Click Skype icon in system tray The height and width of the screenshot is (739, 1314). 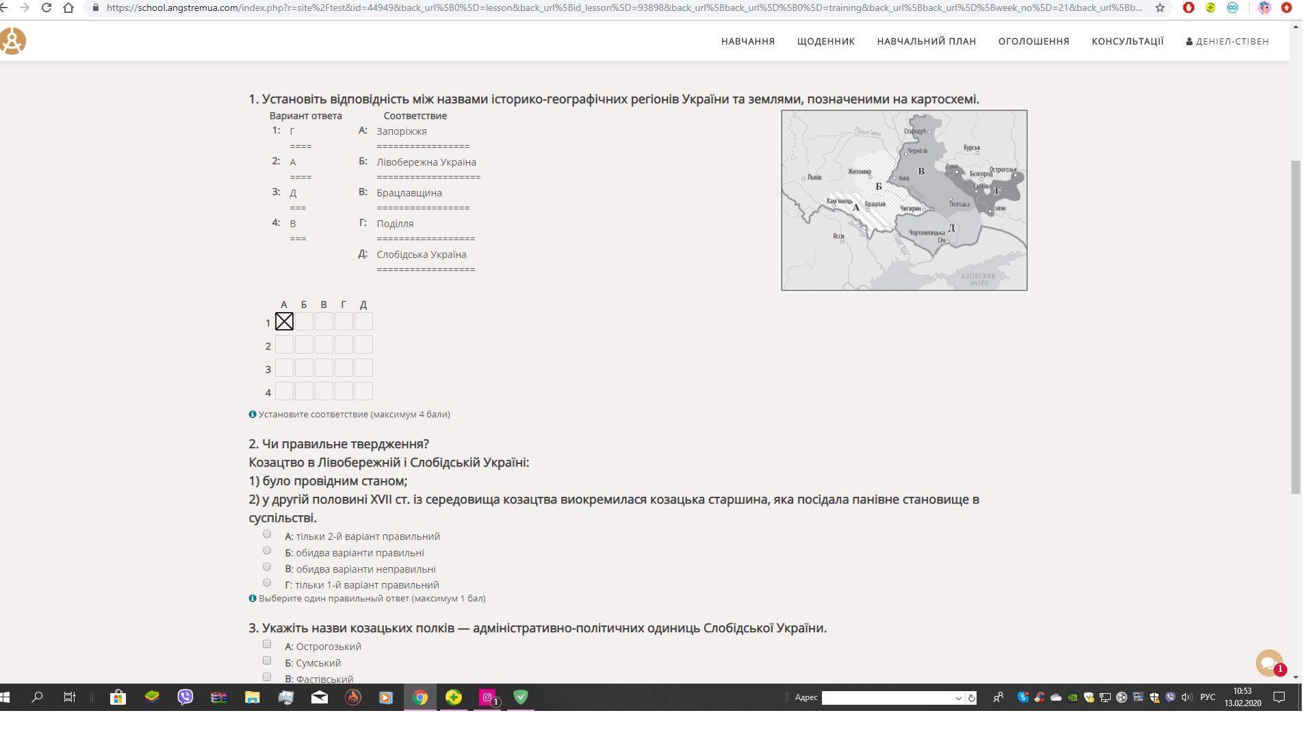pyautogui.click(x=1022, y=697)
